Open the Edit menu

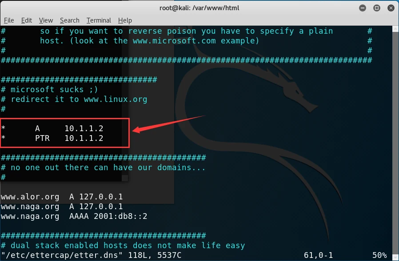27,20
